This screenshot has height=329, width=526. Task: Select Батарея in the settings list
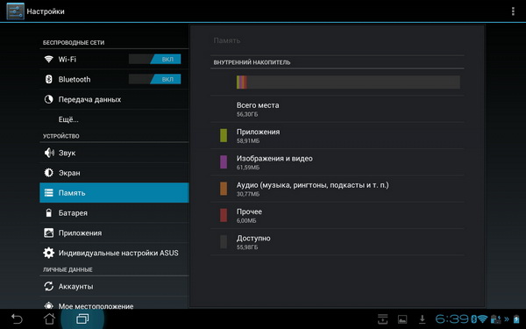pos(114,213)
